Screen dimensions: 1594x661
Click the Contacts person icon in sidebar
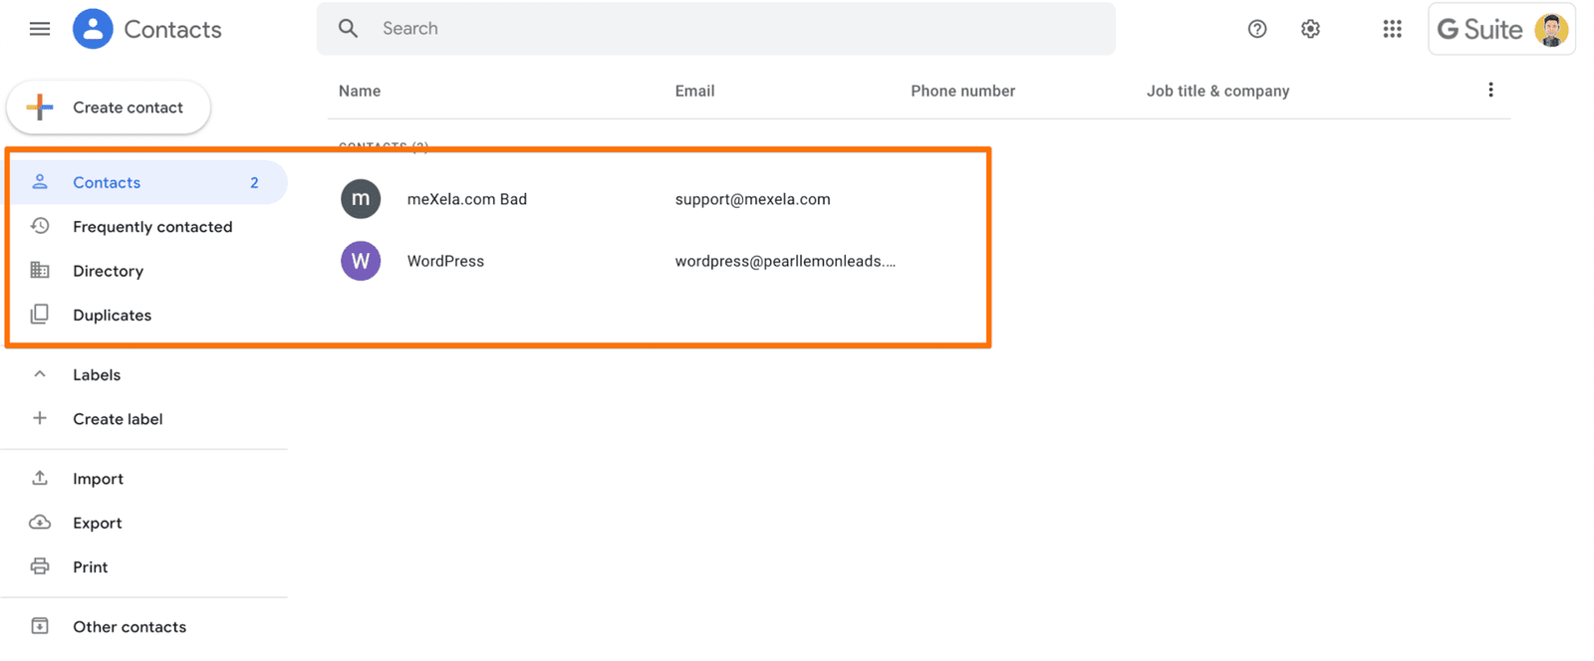40,181
